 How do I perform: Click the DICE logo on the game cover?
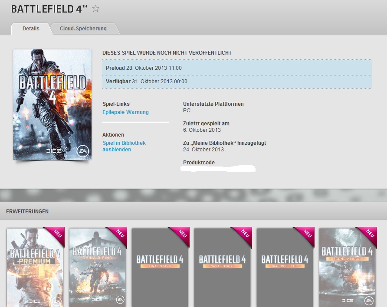click(x=54, y=150)
